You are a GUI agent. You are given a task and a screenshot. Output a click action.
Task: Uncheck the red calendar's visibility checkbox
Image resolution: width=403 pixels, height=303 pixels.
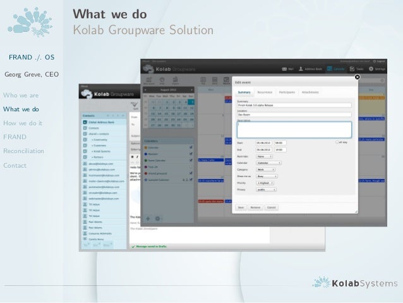point(191,173)
